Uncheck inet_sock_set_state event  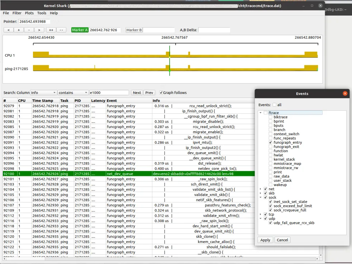click(x=270, y=202)
